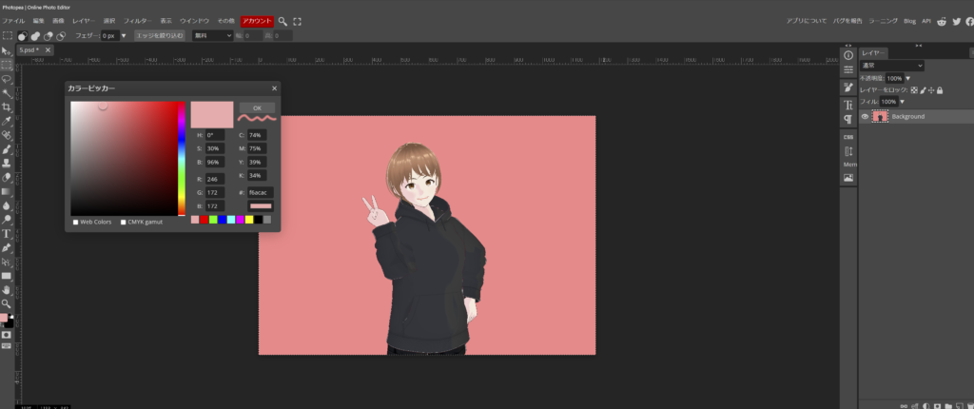Screen dimensions: 974x409
Task: Open the Info panel icon
Action: click(x=848, y=55)
